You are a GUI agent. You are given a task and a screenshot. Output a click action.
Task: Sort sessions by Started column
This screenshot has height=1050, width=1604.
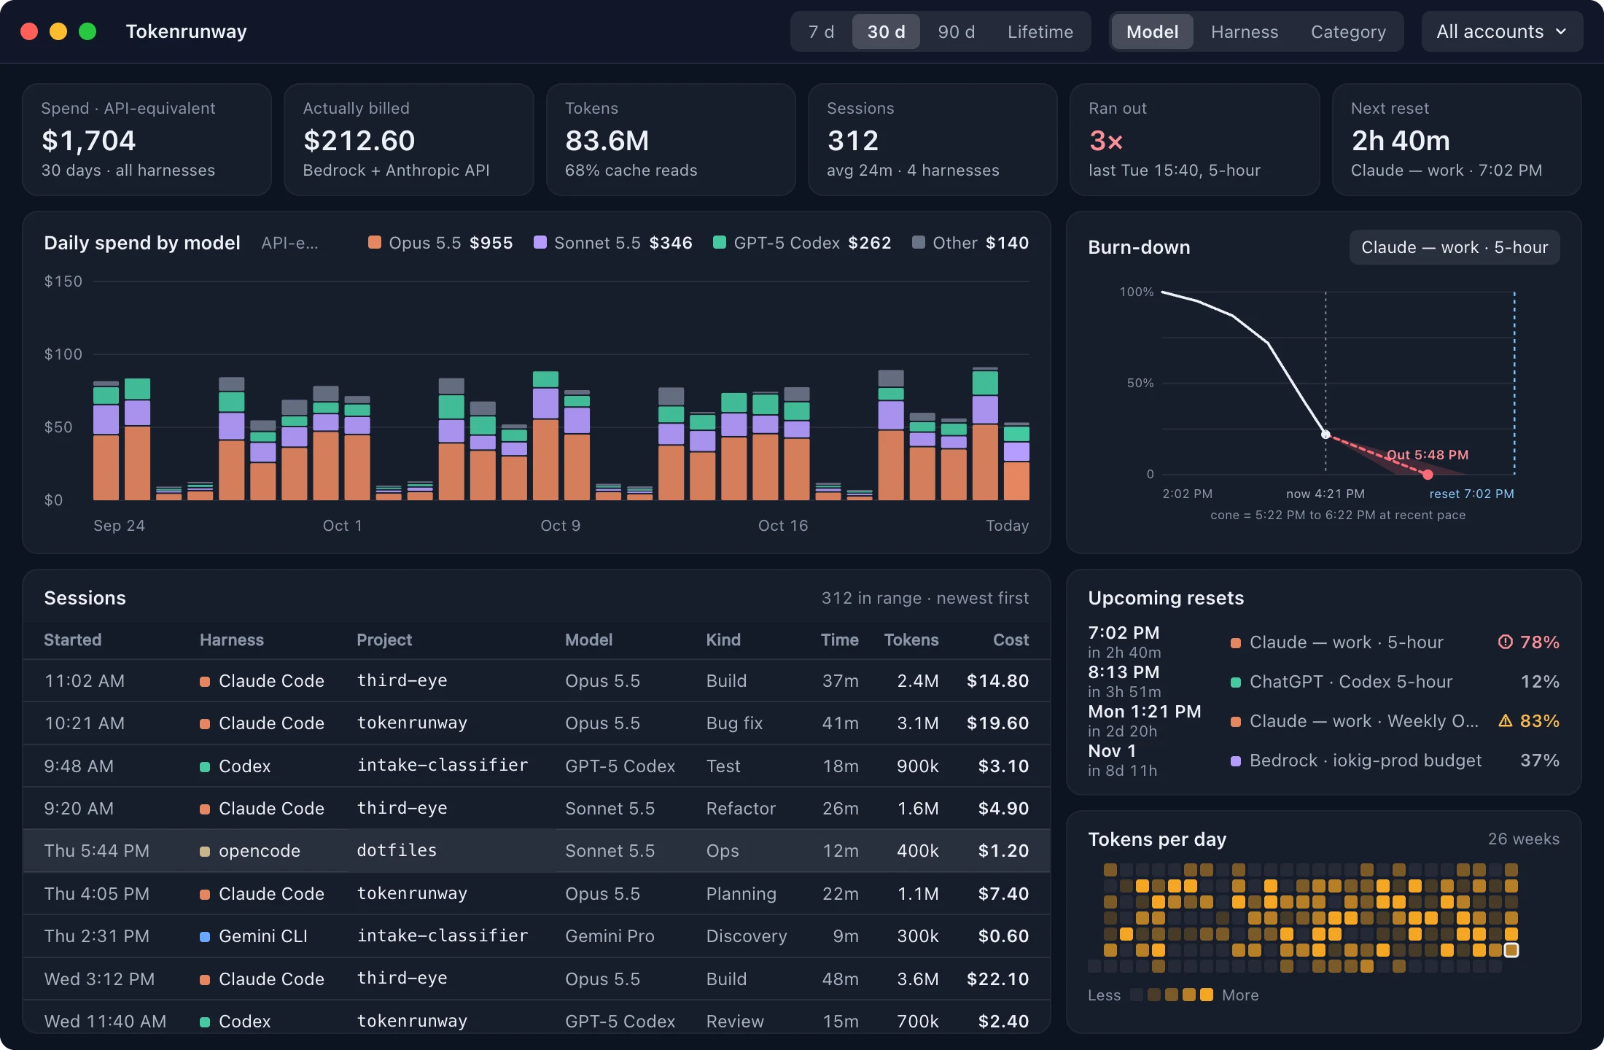72,639
